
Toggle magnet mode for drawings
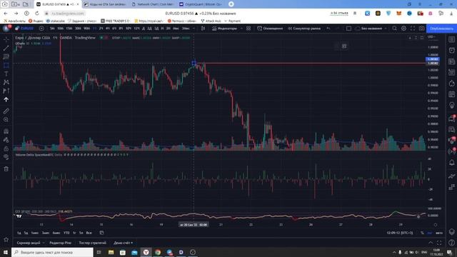click(6, 131)
